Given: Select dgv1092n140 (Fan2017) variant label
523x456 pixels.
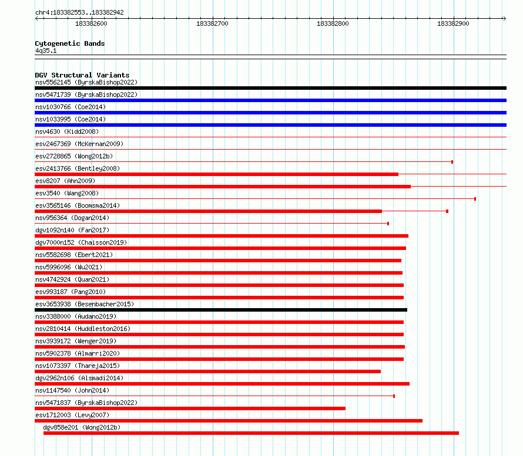Looking at the screenshot, I should [72, 230].
